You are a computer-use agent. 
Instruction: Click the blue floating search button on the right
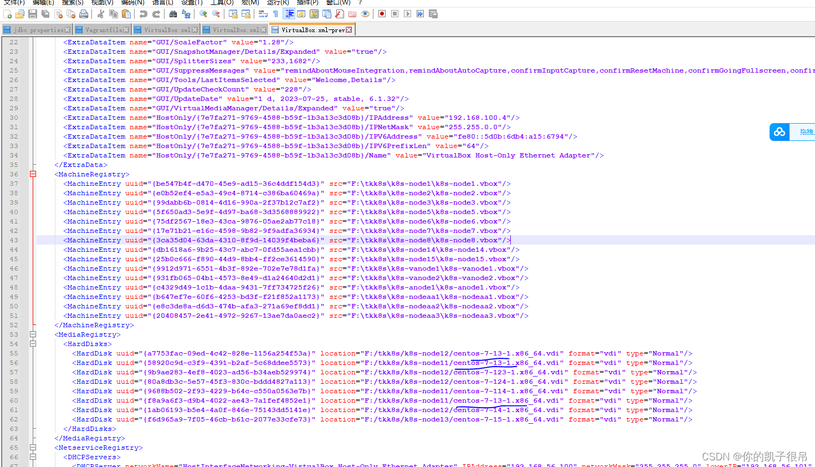779,132
